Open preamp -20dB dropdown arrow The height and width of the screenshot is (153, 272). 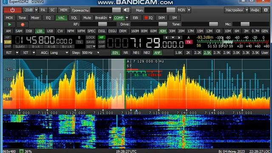(36, 10)
